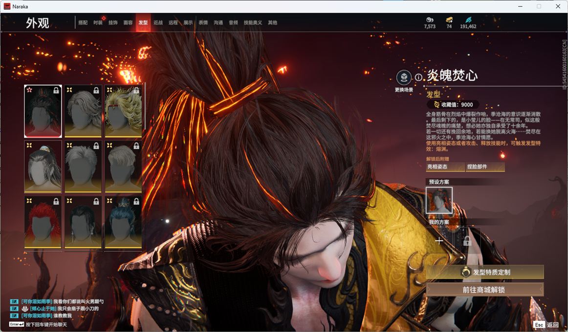Open the 其他 tab
The image size is (568, 332).
pyautogui.click(x=272, y=22)
